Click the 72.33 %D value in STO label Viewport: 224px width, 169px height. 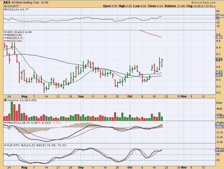click(x=62, y=145)
